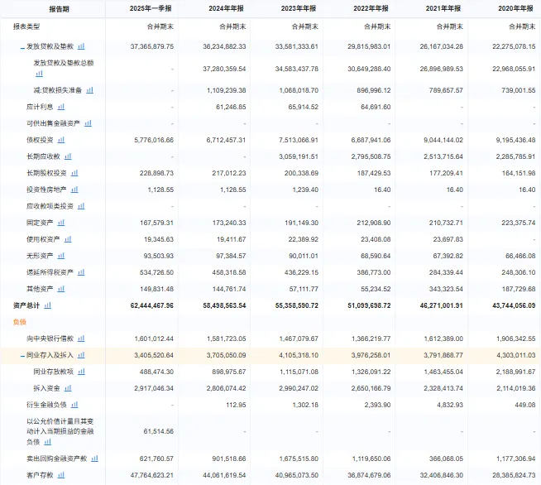
Task: Select fair-value liabilities value 61,514.56
Action: coord(159,431)
